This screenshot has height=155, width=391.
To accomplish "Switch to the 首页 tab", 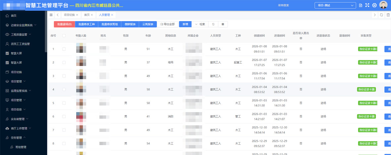I will (x=87, y=15).
